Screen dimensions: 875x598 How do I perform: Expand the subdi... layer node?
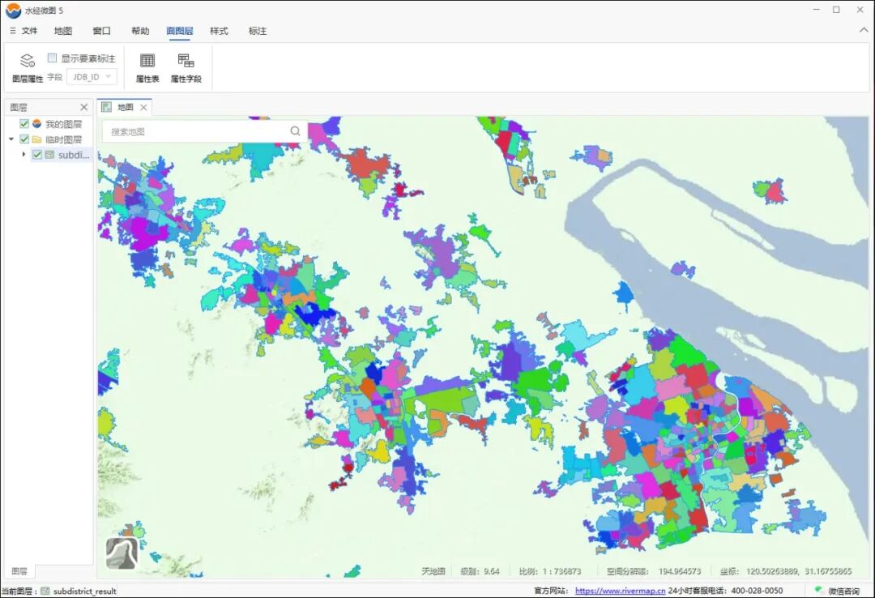pyautogui.click(x=23, y=154)
